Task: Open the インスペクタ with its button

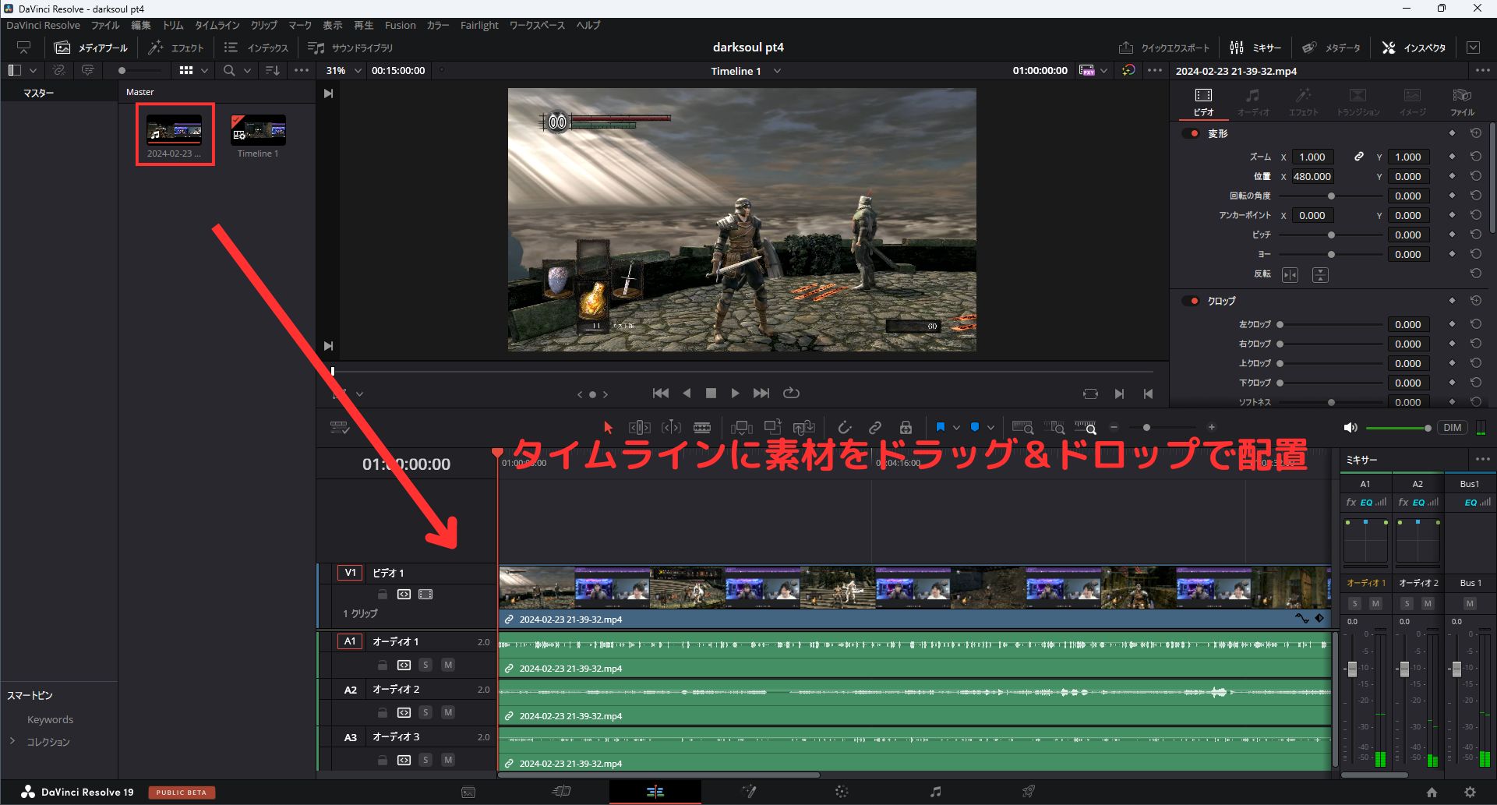Action: pos(1412,47)
